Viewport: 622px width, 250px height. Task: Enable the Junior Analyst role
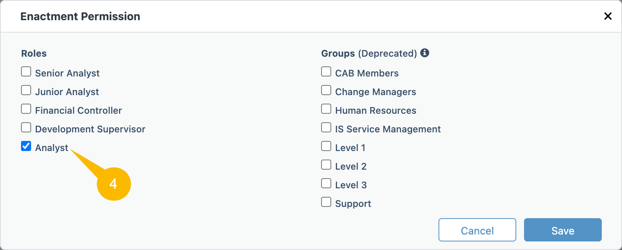(x=26, y=90)
